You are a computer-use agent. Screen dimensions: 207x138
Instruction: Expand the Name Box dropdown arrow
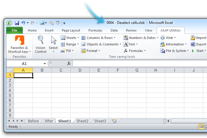point(45,63)
